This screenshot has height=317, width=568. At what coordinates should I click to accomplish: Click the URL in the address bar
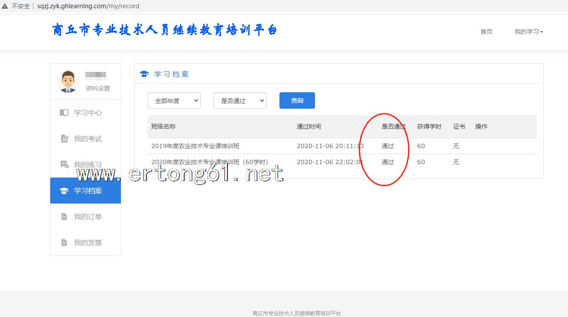88,6
